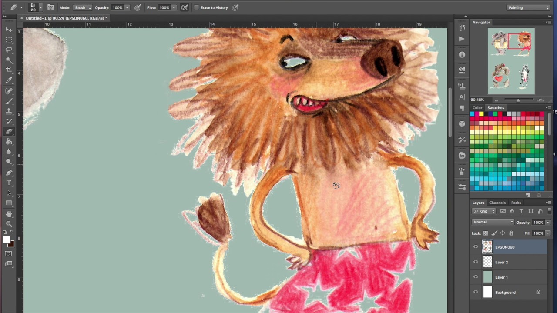Hide the EPSON060 layer
The height and width of the screenshot is (313, 557).
coord(476,247)
